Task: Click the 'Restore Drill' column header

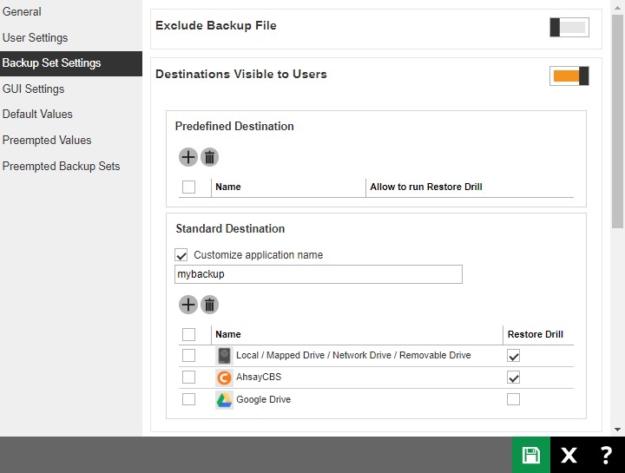Action: 536,334
